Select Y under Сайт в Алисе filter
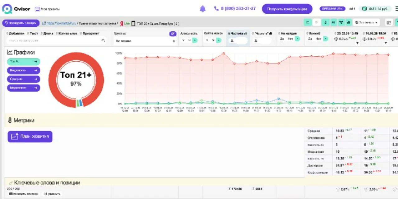The image size is (398, 199). pyautogui.click(x=207, y=40)
